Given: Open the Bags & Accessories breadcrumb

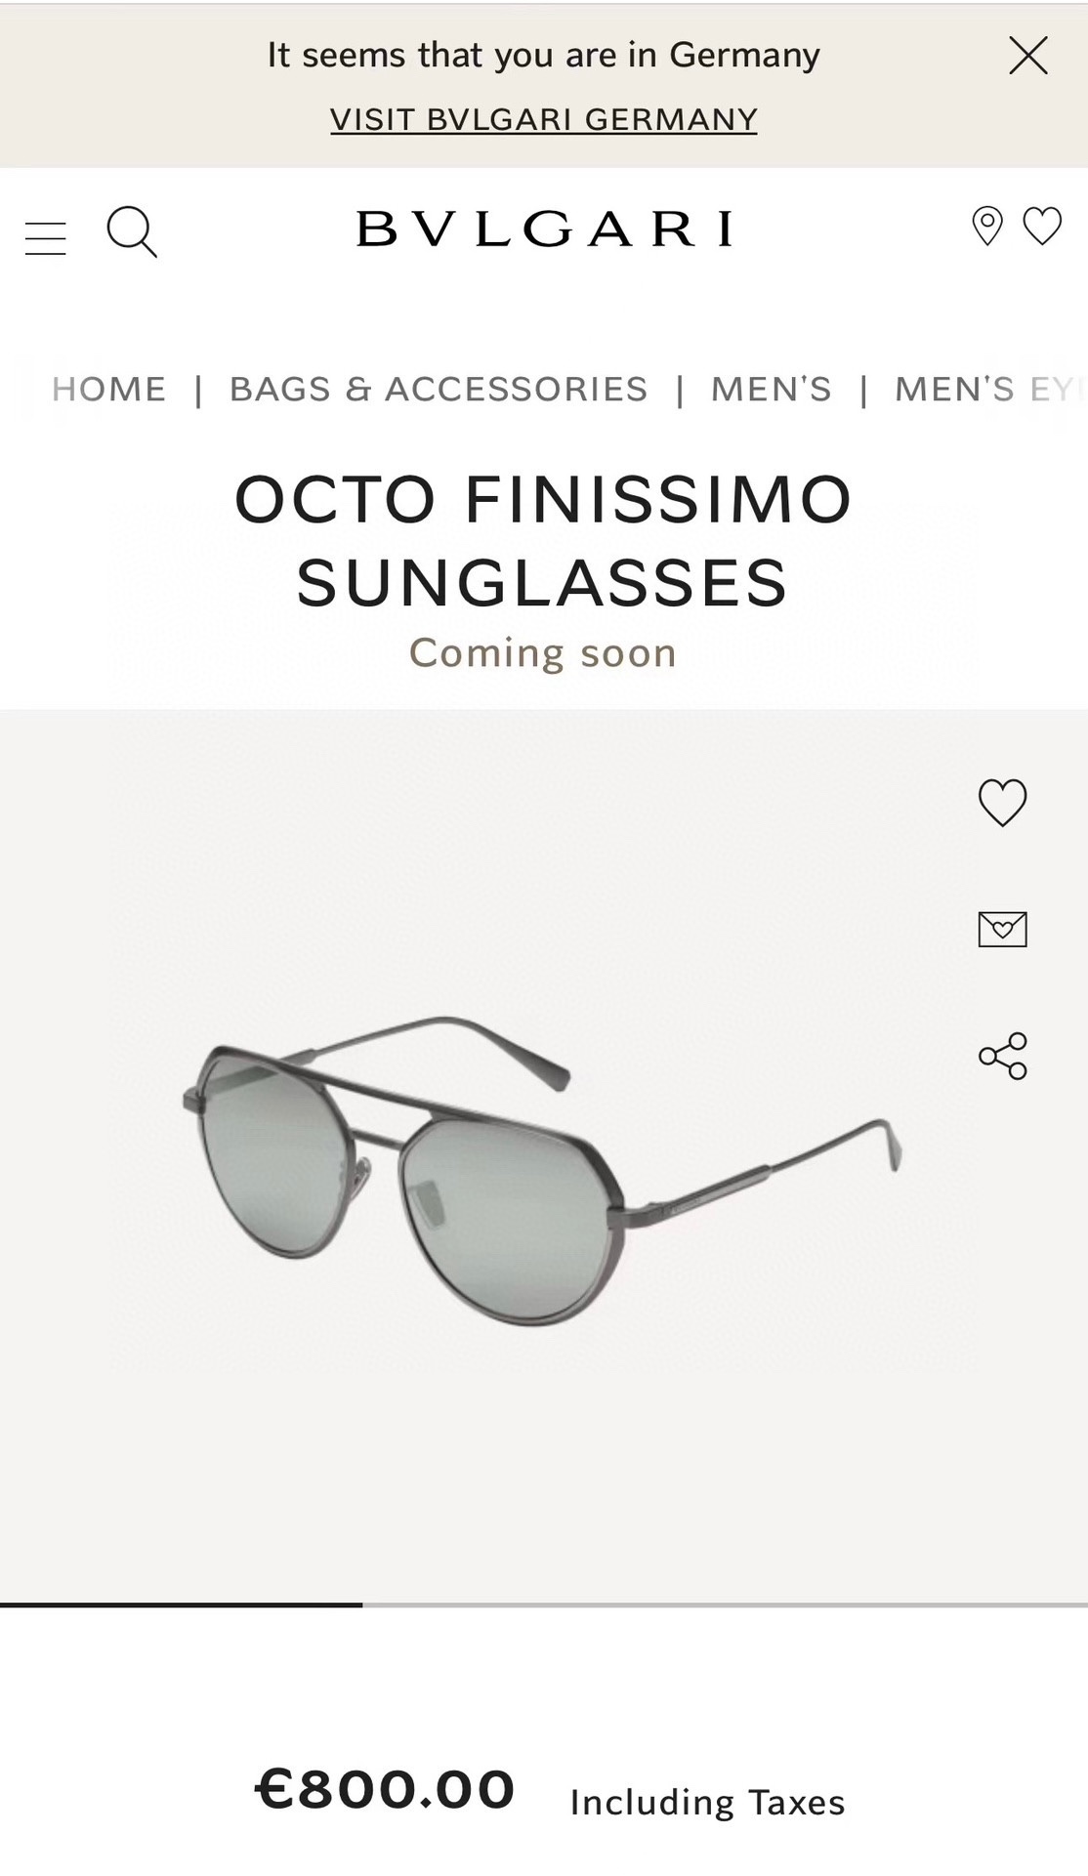Looking at the screenshot, I should coord(439,389).
